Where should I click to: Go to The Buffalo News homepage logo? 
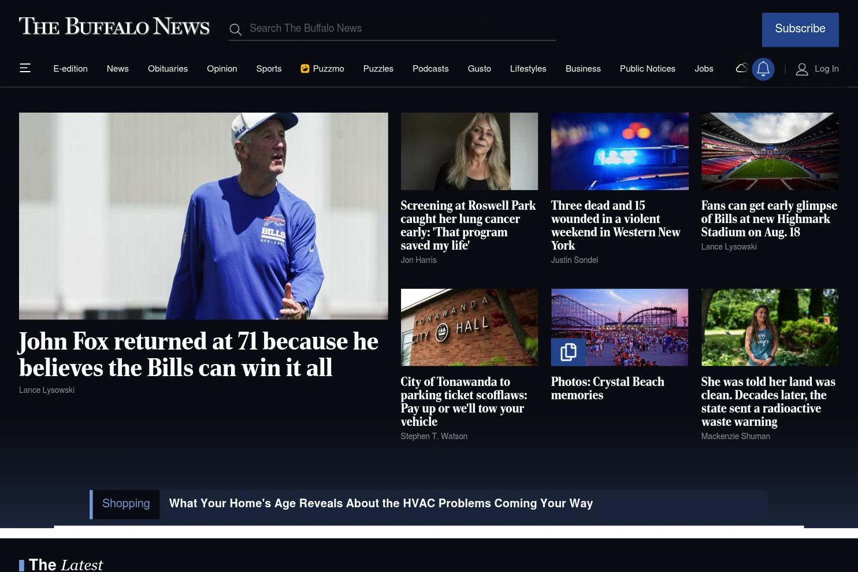tap(114, 27)
